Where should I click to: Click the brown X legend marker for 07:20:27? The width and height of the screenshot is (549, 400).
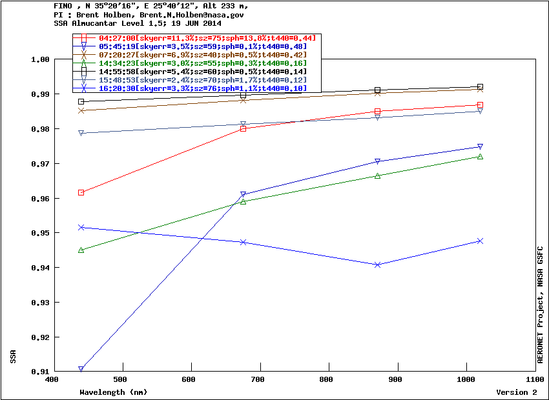pyautogui.click(x=84, y=55)
